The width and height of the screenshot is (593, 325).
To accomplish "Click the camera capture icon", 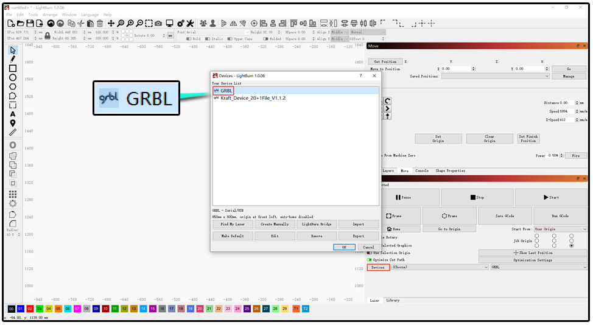I will click(158, 23).
